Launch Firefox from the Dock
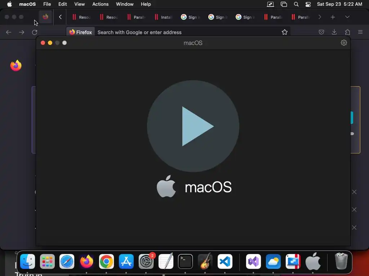This screenshot has width=369, height=276. point(86,261)
